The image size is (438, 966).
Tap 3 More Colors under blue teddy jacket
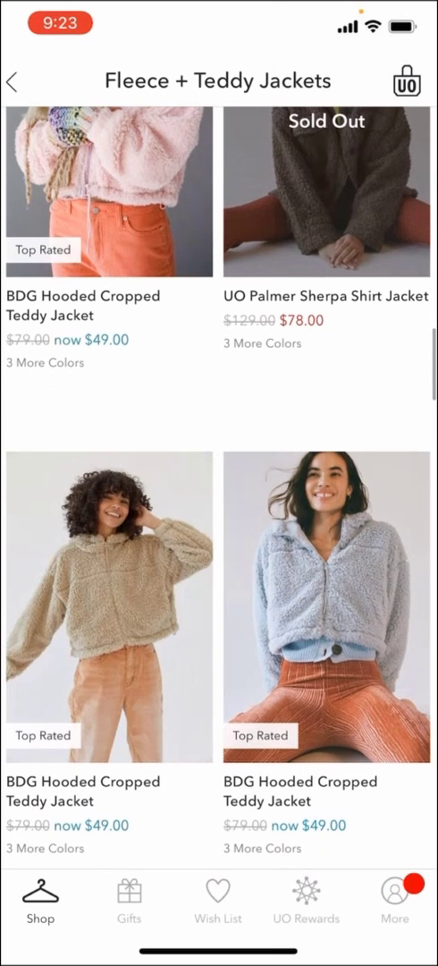point(263,848)
